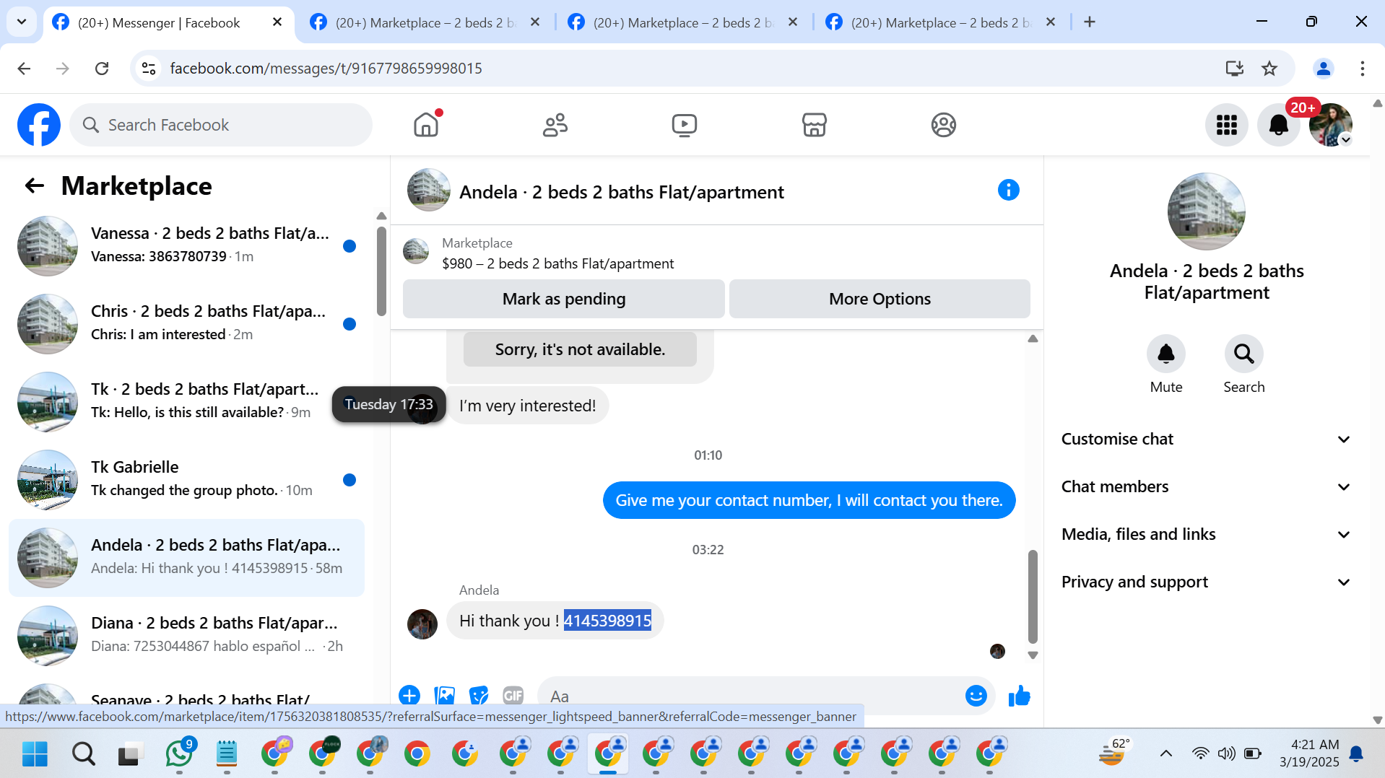Viewport: 1385px width, 778px height.
Task: Select Andela's conversation in the list
Action: pyautogui.click(x=186, y=557)
